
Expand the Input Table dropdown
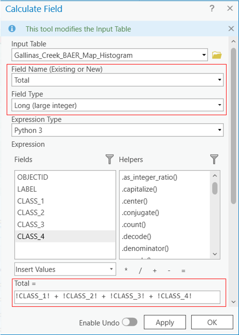click(x=204, y=55)
